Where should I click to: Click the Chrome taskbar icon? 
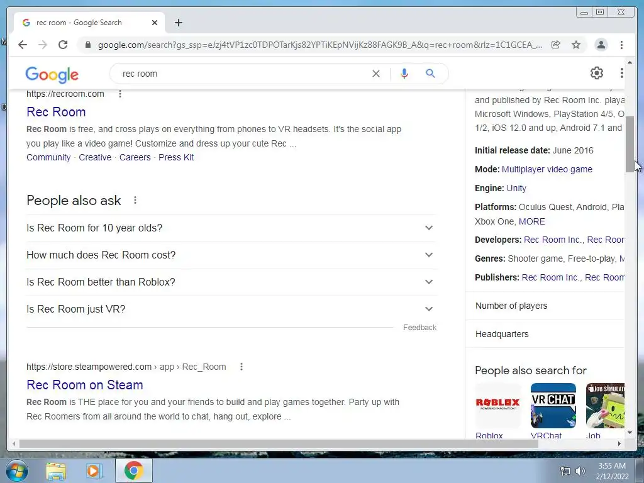pyautogui.click(x=133, y=470)
